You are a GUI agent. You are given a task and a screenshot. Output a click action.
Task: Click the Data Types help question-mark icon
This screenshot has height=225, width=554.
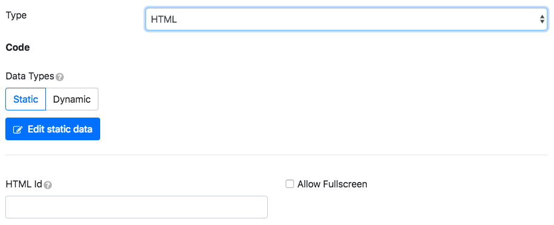(x=60, y=77)
